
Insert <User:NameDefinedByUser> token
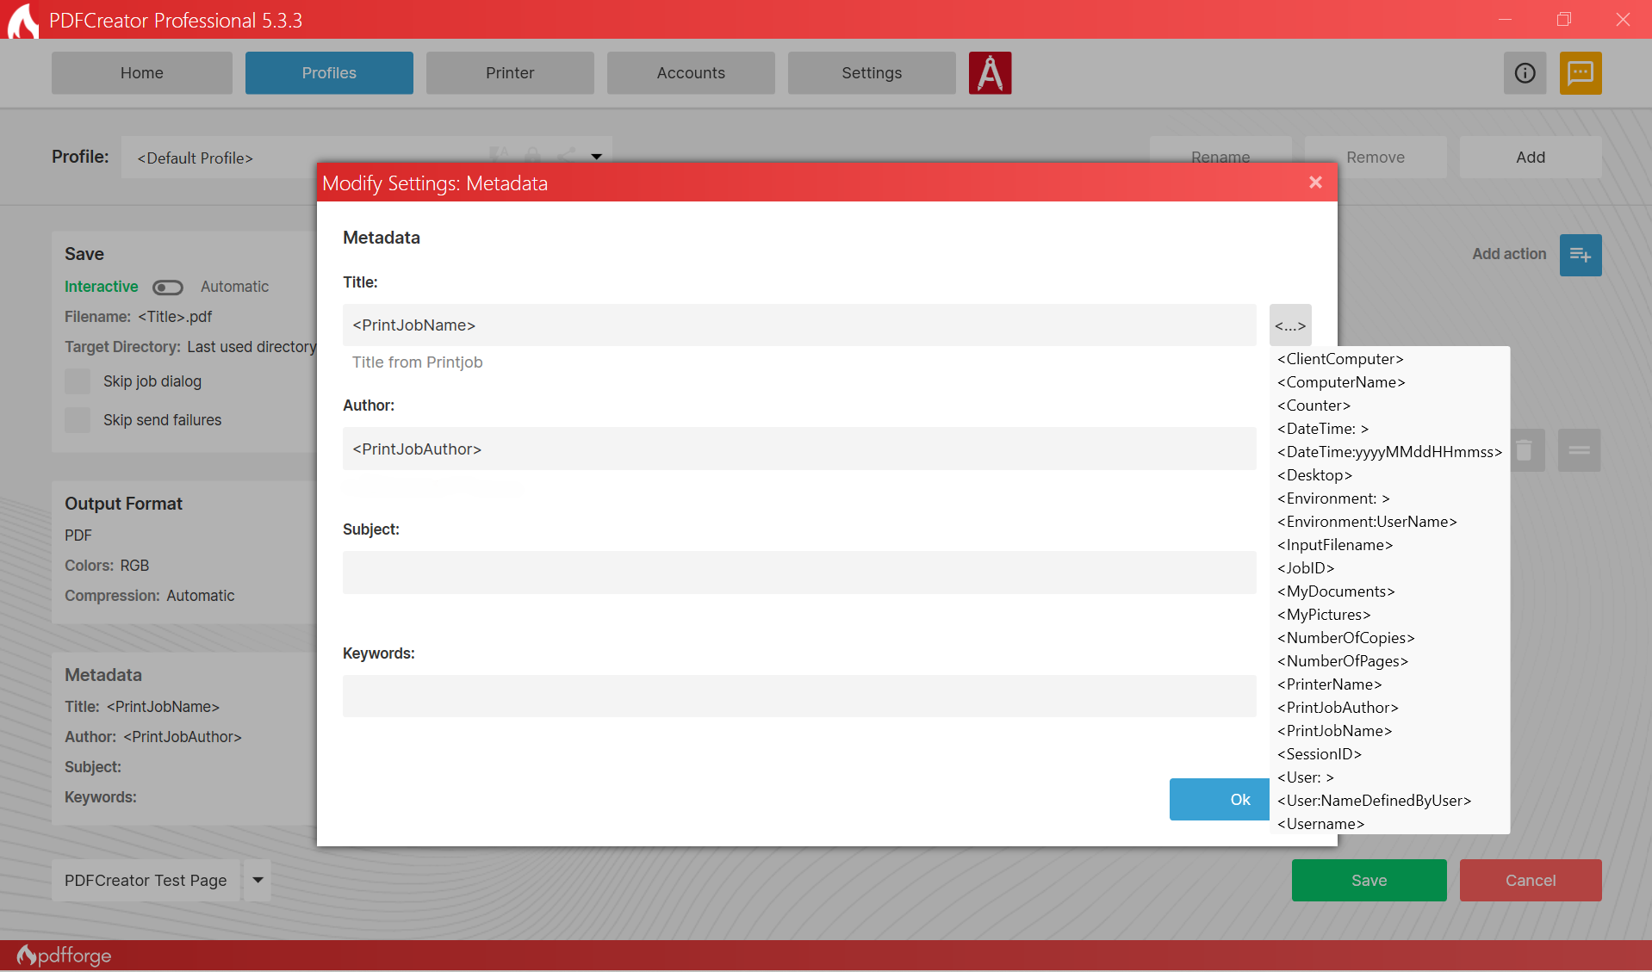coord(1374,801)
